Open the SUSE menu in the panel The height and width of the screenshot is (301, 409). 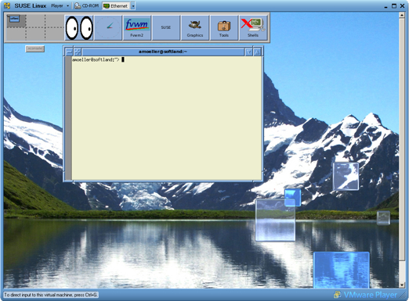pos(166,27)
